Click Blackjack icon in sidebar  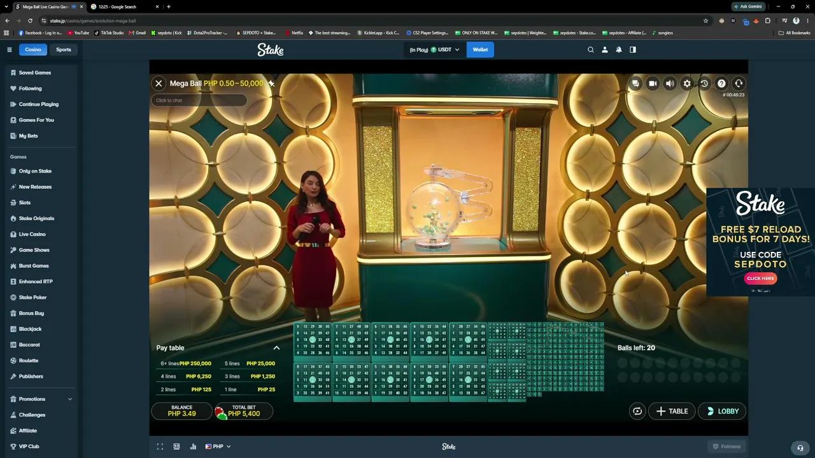(x=13, y=329)
